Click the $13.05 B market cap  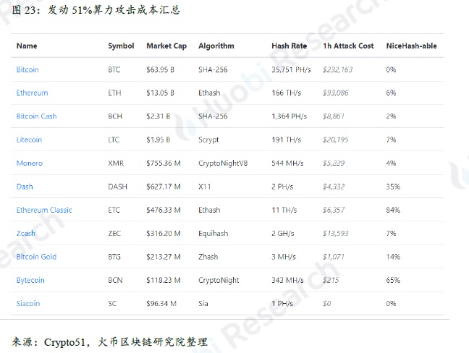pyautogui.click(x=161, y=93)
